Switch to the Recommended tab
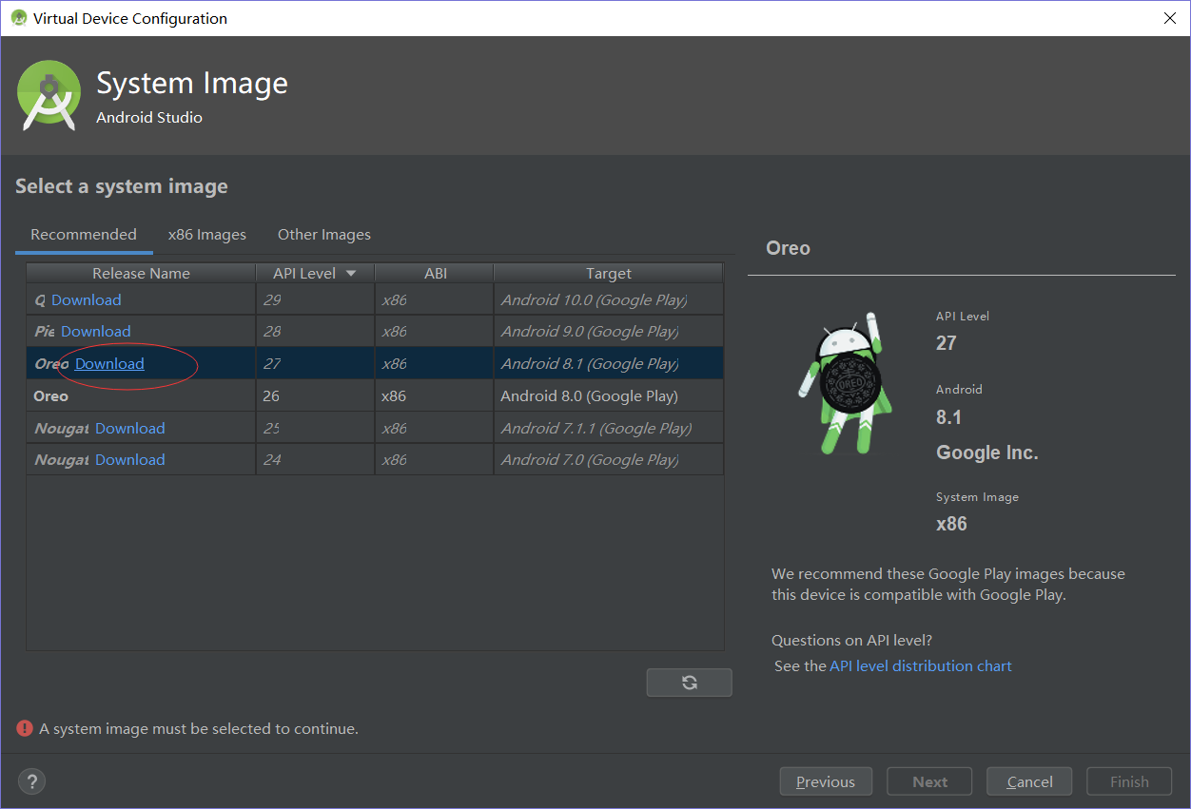This screenshot has width=1191, height=809. tap(84, 235)
